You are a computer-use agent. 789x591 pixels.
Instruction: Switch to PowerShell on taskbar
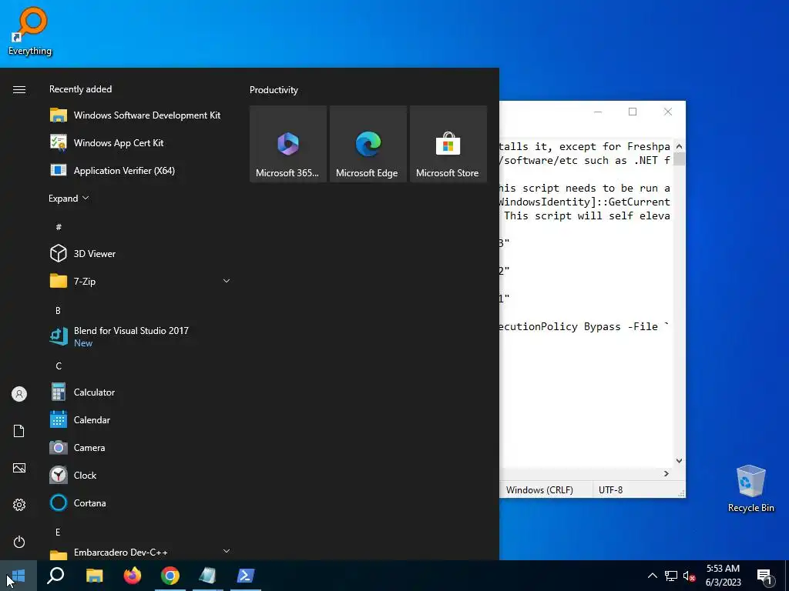(246, 576)
